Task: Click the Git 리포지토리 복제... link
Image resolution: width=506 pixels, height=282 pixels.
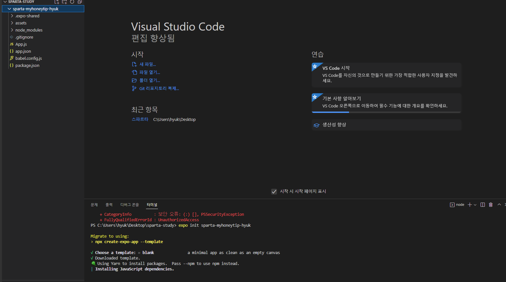Action: [159, 88]
